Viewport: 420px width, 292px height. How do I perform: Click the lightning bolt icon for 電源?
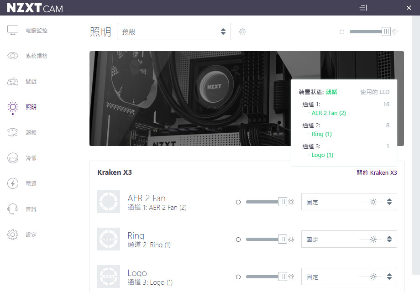point(13,183)
